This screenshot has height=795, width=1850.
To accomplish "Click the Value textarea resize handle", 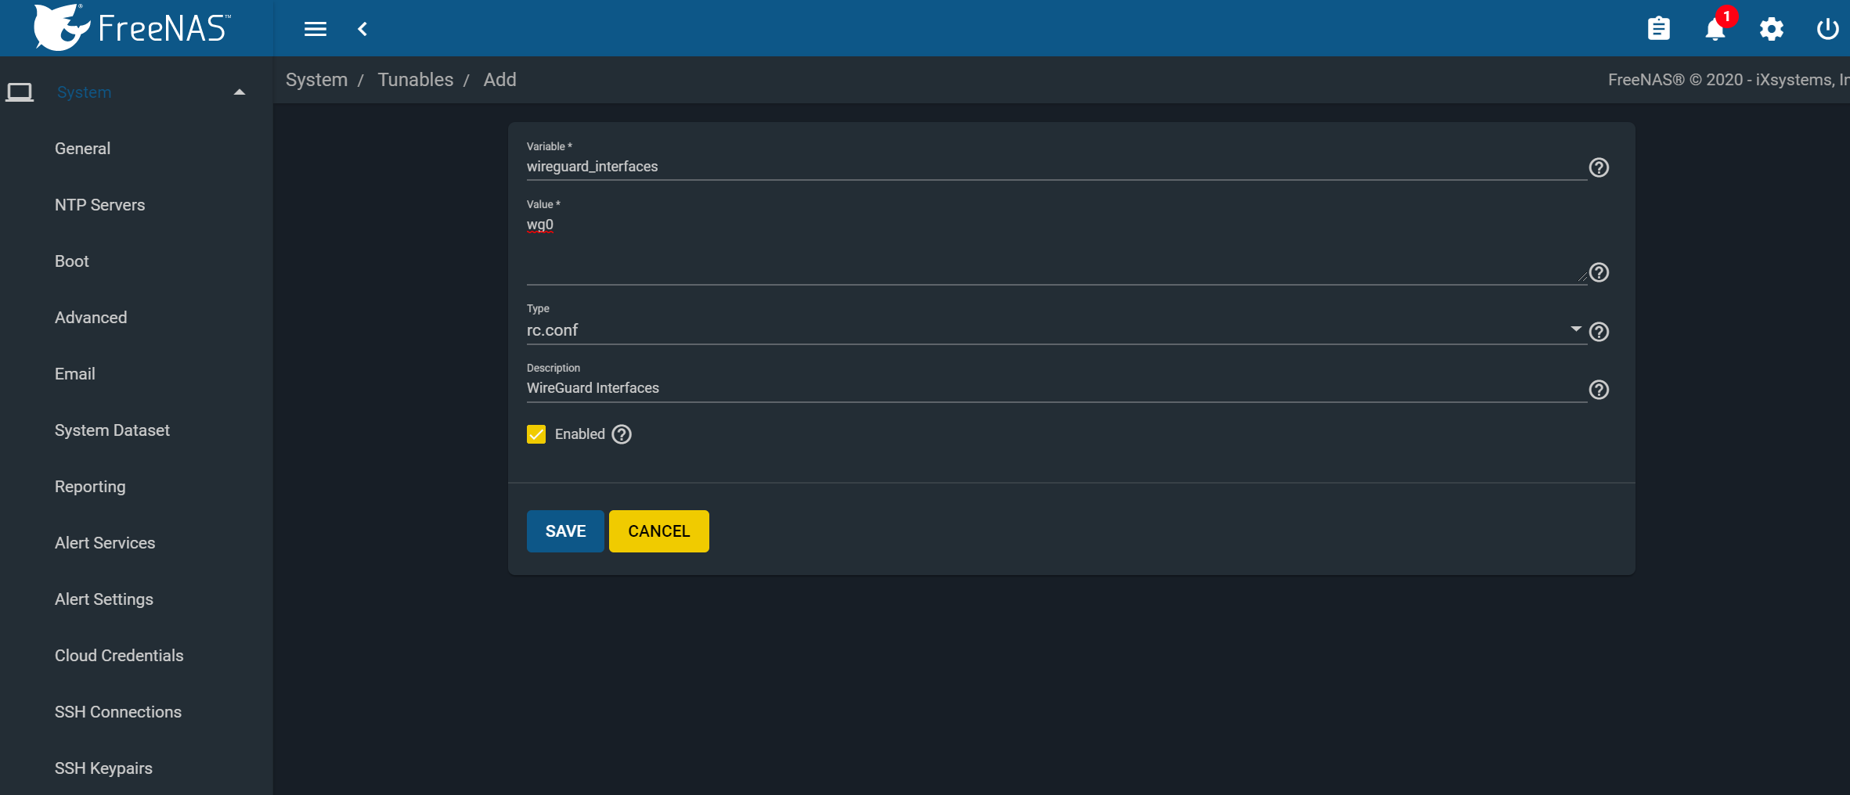I will pos(1582,276).
